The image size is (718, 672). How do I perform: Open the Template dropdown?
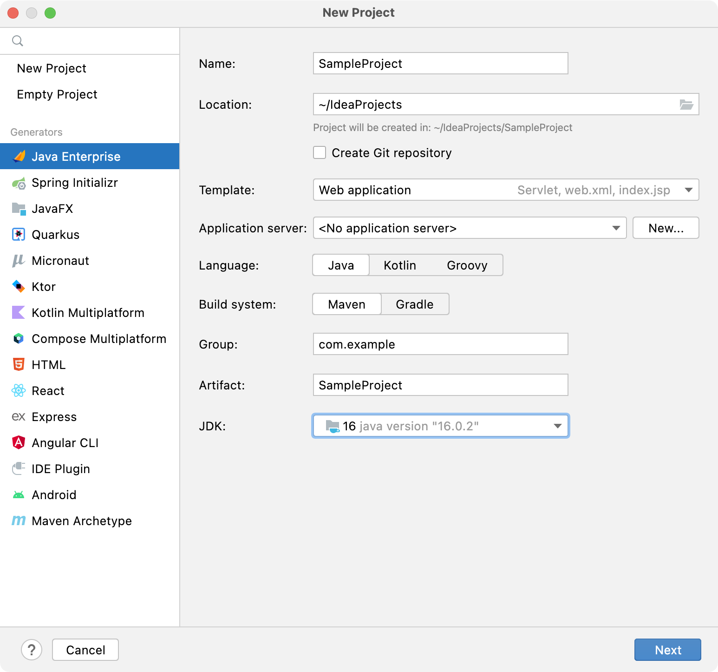pyautogui.click(x=506, y=190)
